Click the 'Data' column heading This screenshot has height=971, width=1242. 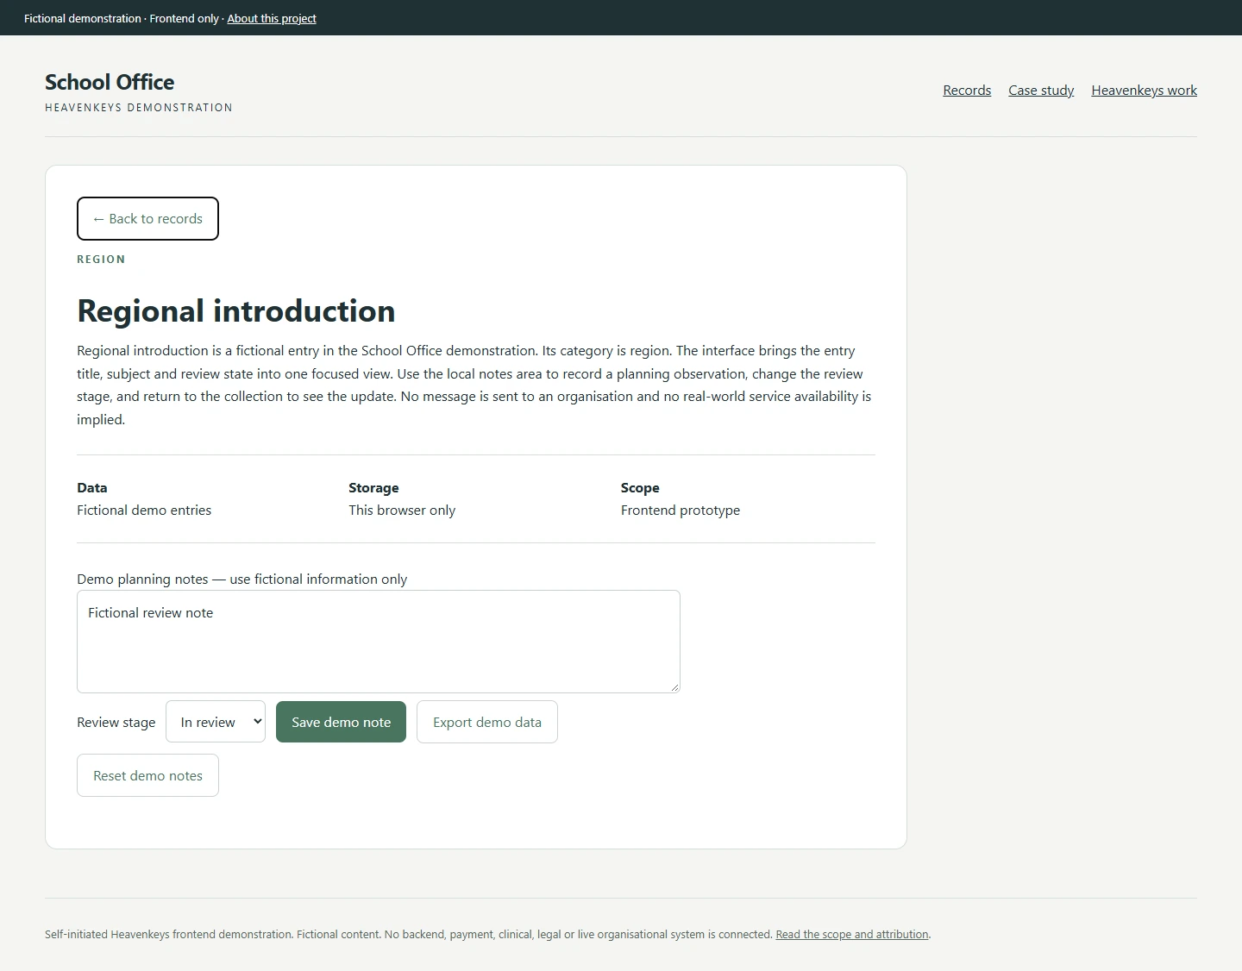click(x=92, y=488)
